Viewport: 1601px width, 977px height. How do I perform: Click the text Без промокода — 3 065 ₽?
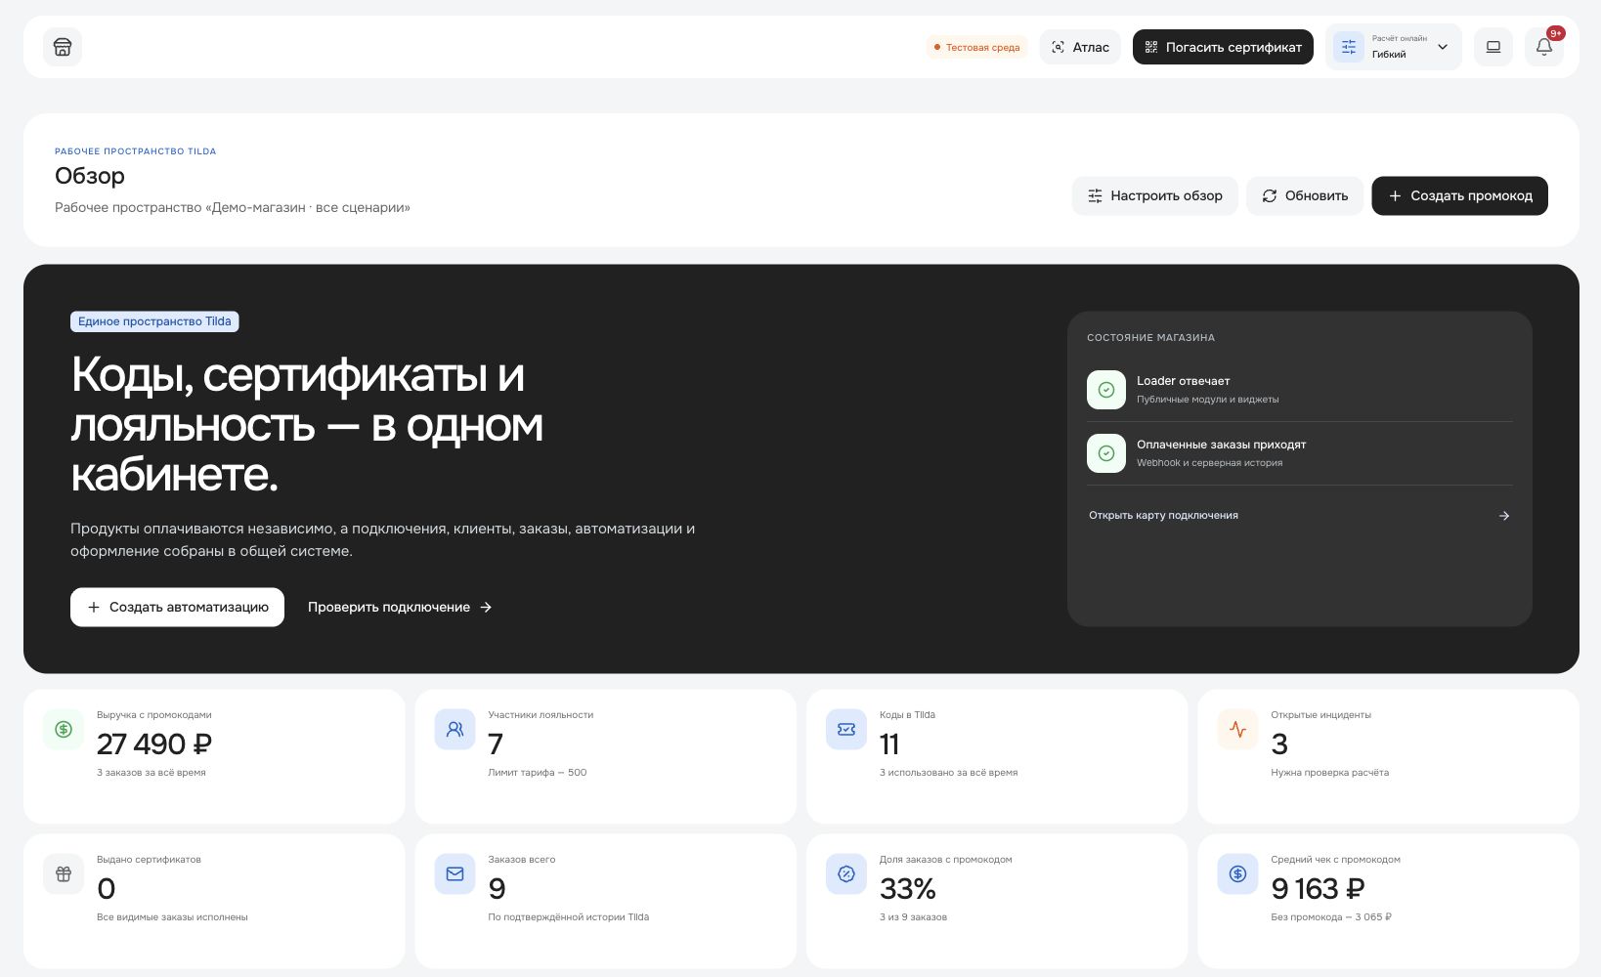(1331, 917)
